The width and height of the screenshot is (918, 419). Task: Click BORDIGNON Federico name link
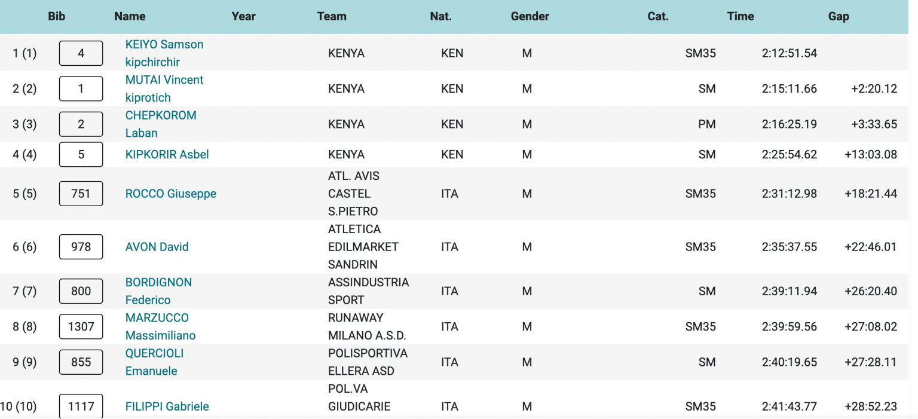click(x=158, y=283)
